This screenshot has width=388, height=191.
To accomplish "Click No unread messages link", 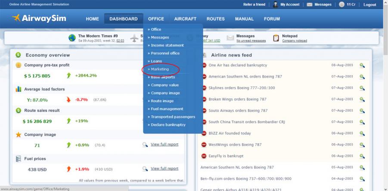I will (251, 41).
